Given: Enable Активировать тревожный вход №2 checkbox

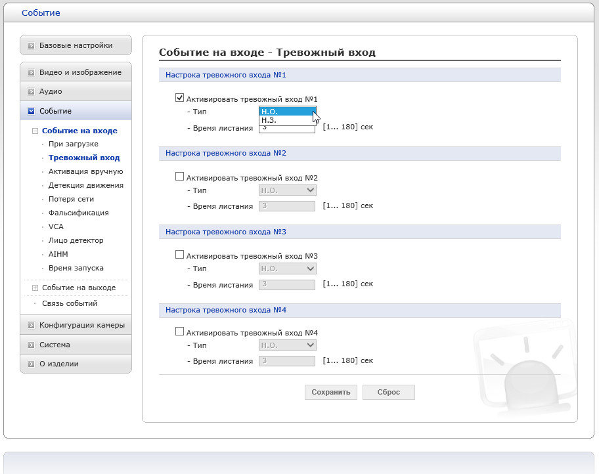Looking at the screenshot, I should [179, 177].
